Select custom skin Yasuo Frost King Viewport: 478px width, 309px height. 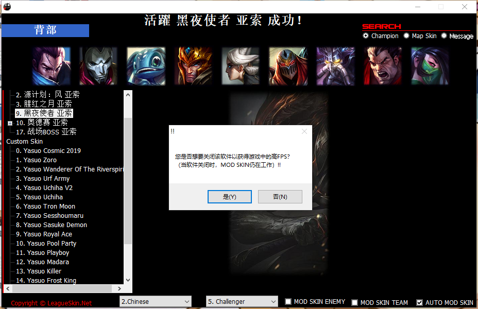click(x=46, y=280)
